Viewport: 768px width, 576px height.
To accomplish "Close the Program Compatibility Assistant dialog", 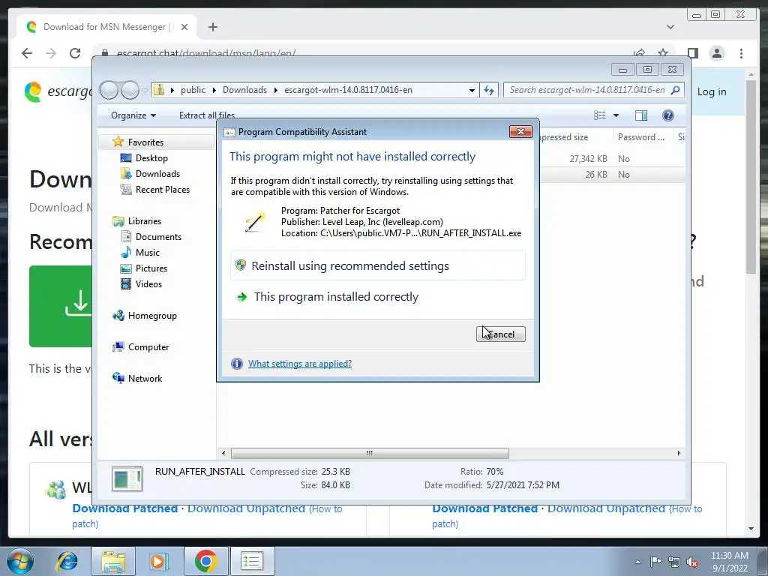I will click(x=520, y=131).
